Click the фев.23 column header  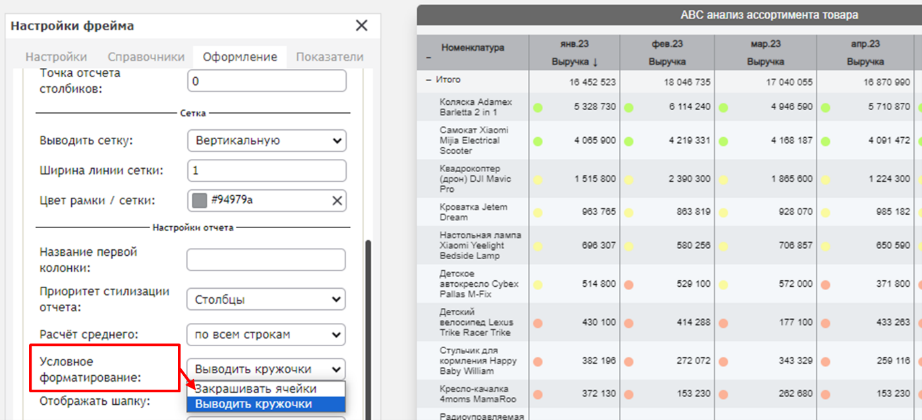click(667, 44)
